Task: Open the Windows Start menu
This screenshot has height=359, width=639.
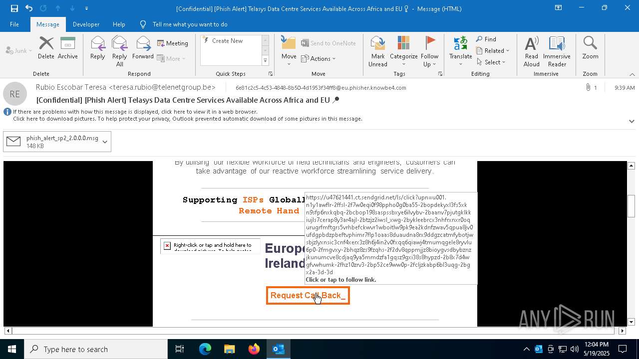Action: point(12,349)
